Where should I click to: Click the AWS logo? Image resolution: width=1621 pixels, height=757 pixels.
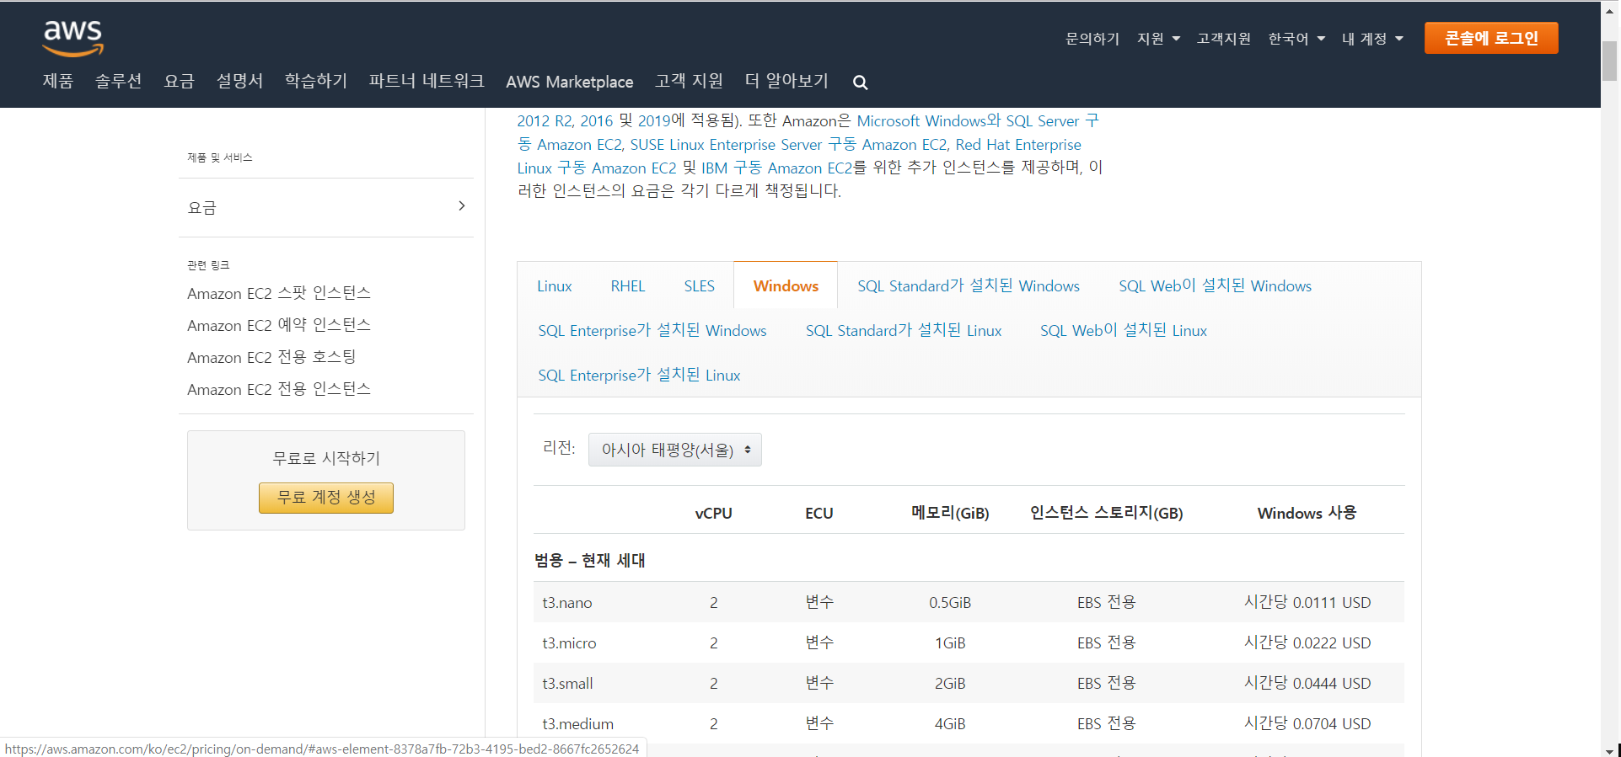click(x=73, y=38)
